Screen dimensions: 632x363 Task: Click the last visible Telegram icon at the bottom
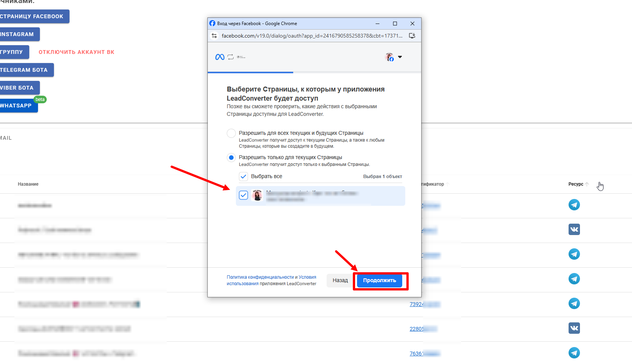574,353
